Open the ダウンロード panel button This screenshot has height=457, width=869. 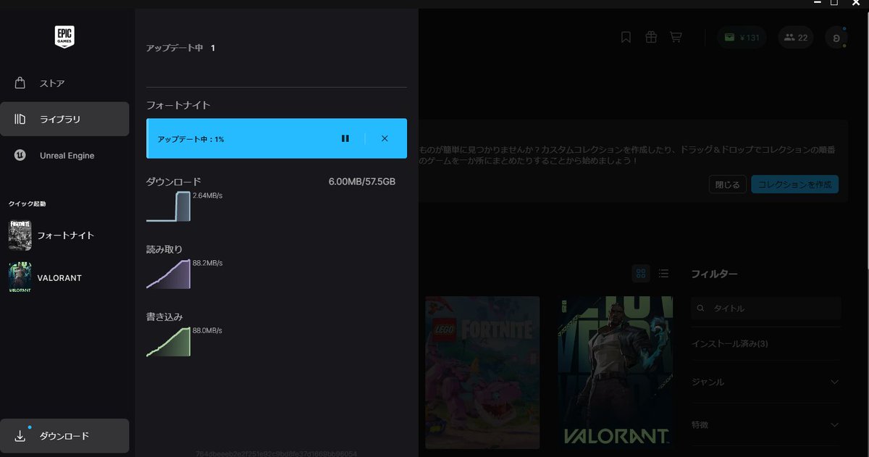point(64,436)
